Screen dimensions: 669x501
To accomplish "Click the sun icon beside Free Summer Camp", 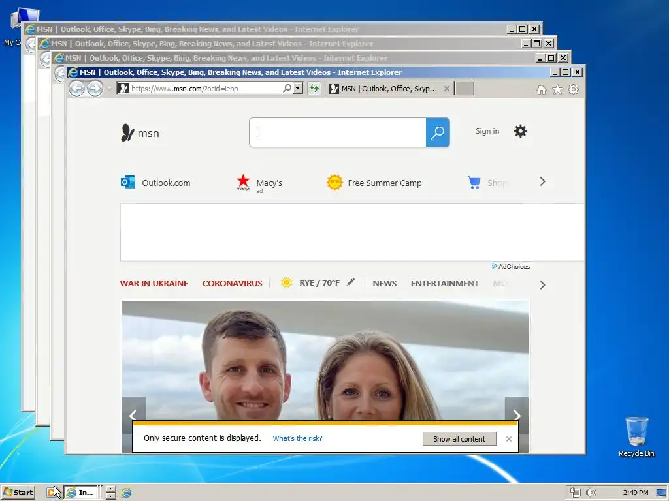I will (x=334, y=183).
